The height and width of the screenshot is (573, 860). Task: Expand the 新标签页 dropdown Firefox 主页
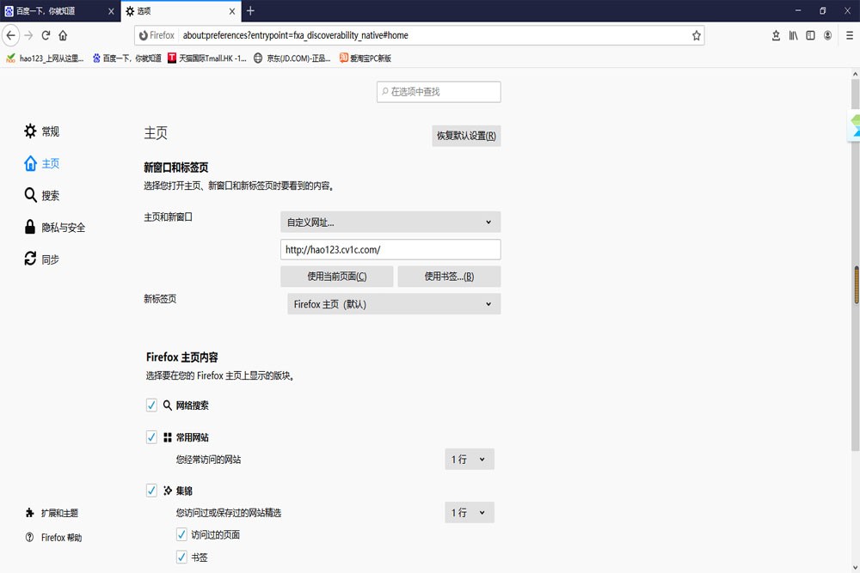(394, 304)
